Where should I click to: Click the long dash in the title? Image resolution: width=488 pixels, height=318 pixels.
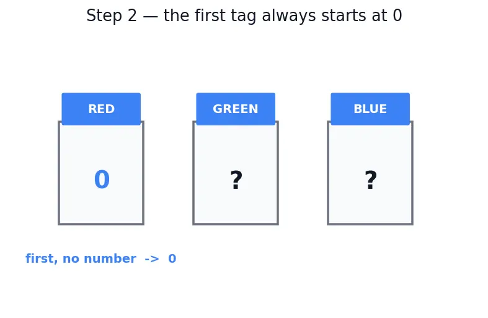[x=150, y=16]
